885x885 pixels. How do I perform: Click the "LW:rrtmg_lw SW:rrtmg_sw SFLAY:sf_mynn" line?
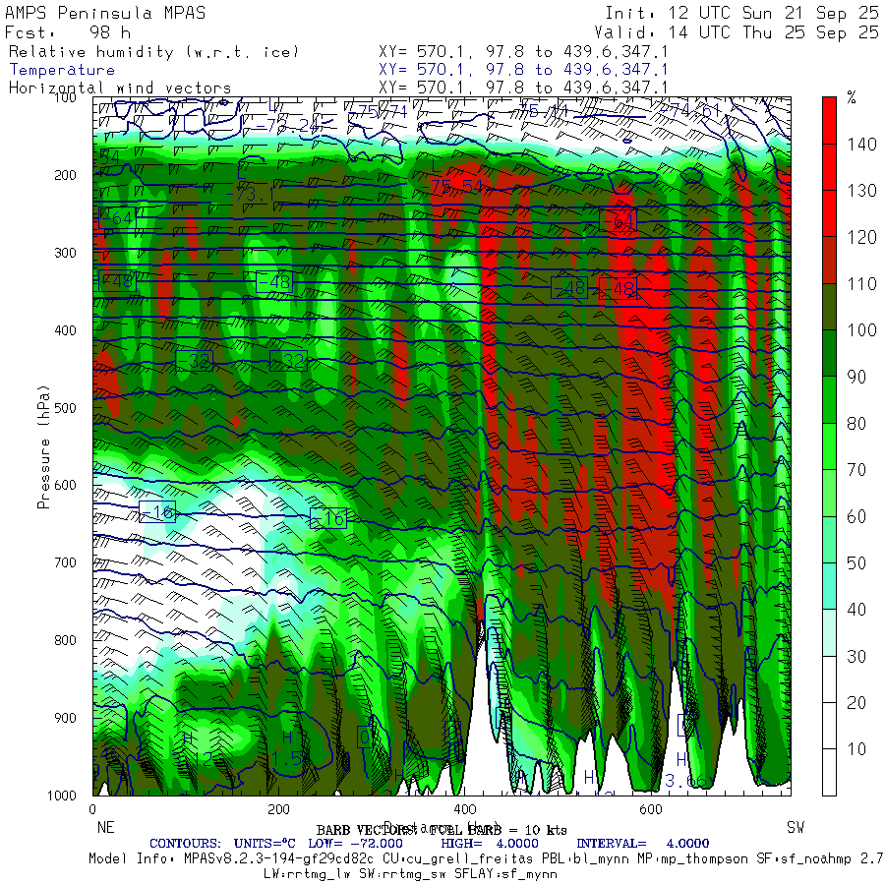pyautogui.click(x=410, y=874)
